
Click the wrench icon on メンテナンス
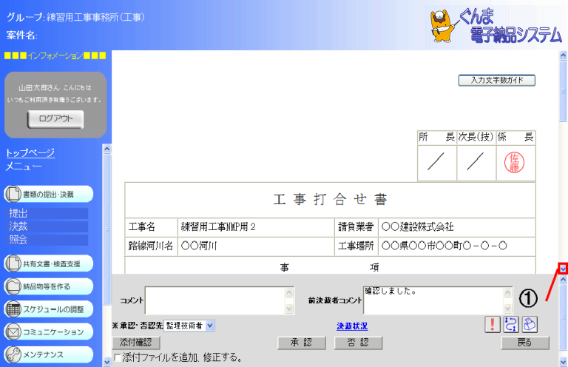pyautogui.click(x=13, y=354)
